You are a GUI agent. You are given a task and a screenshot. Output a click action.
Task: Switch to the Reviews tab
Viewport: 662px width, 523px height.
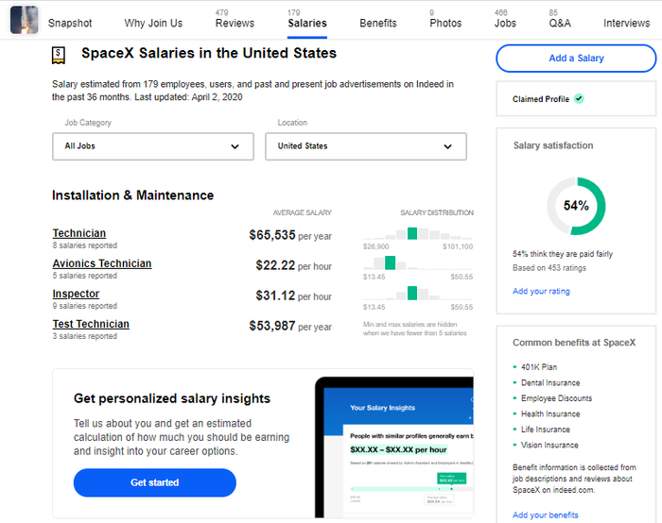tap(235, 22)
